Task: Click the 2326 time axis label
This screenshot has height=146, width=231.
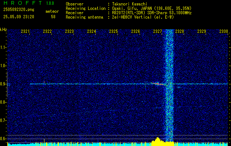Action: 136,31
